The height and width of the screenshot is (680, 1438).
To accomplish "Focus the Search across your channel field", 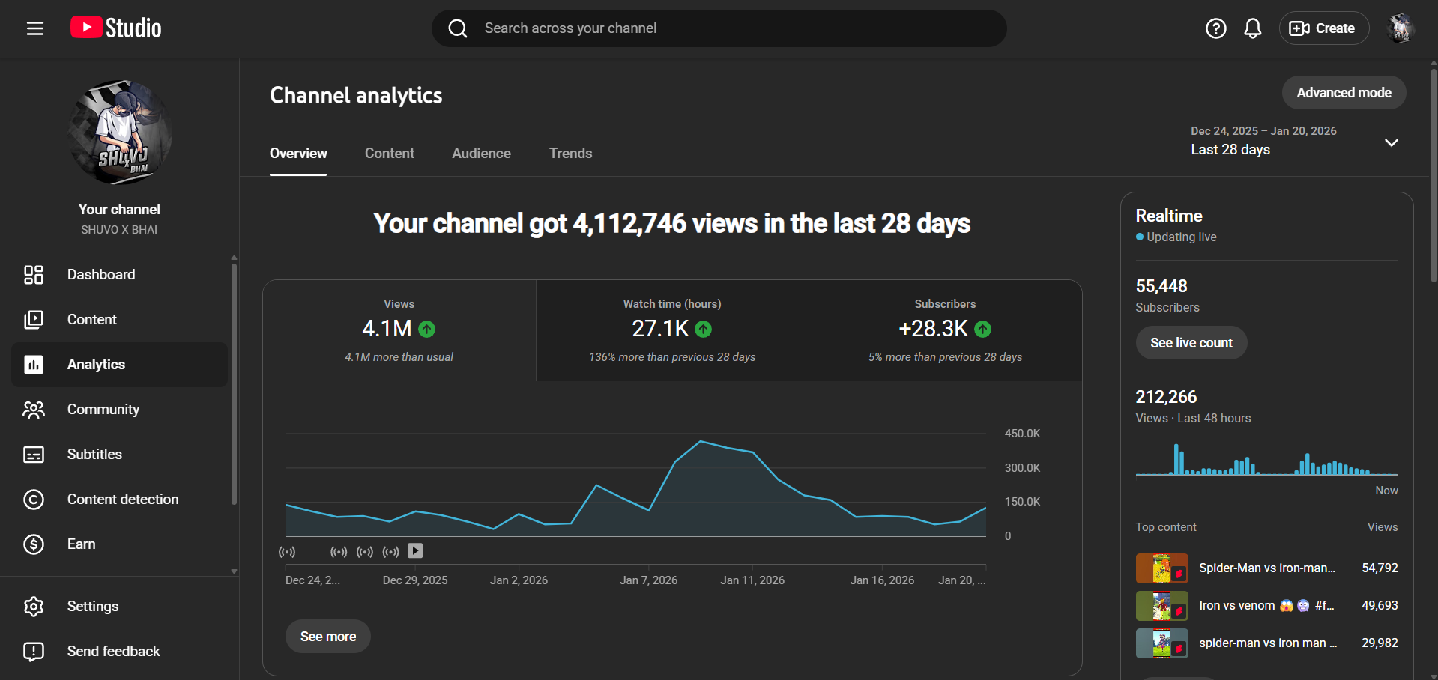I will coord(719,28).
